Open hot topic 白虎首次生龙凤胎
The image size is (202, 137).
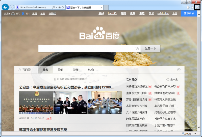click(137, 125)
